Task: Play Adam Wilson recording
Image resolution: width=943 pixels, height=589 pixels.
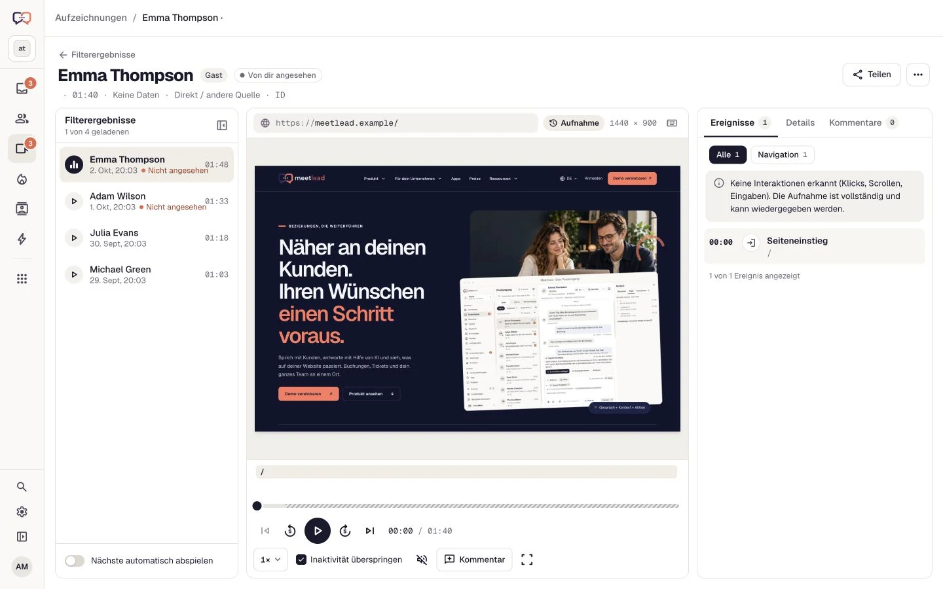Action: click(x=74, y=202)
